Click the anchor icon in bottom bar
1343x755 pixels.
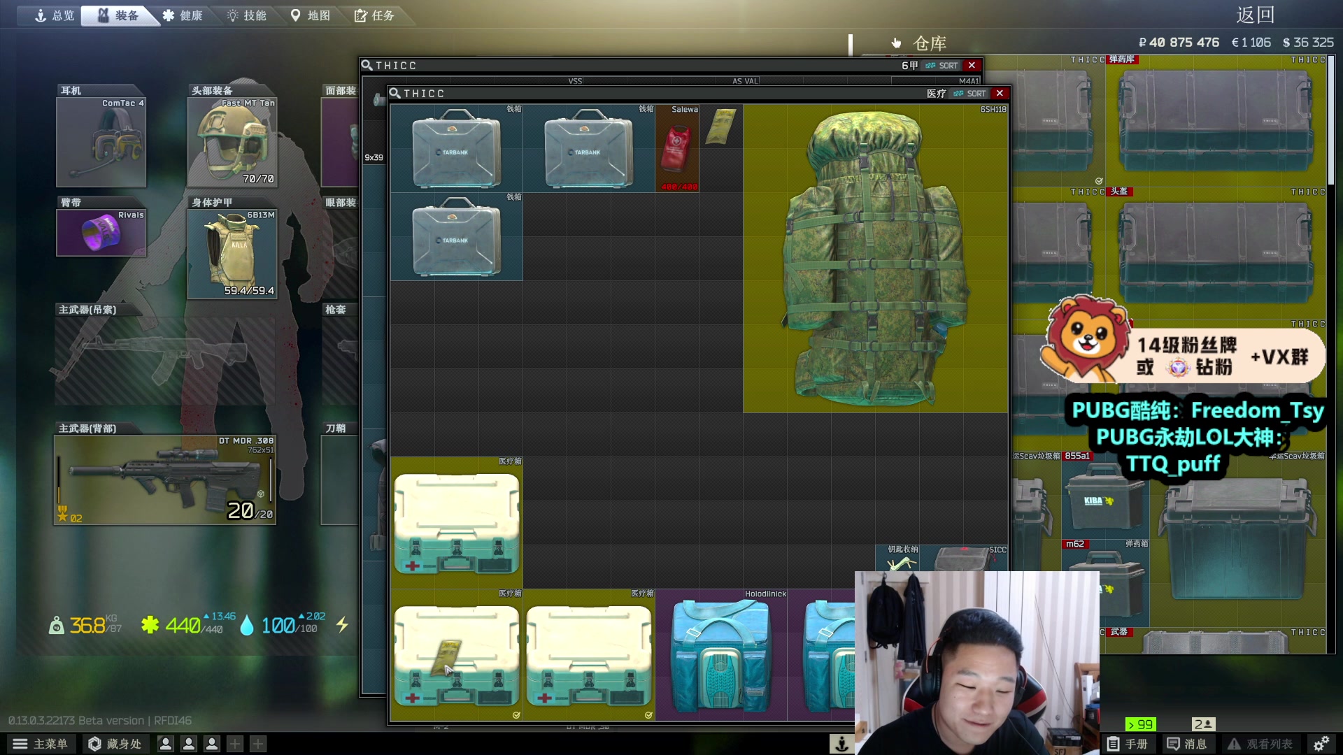coord(841,744)
